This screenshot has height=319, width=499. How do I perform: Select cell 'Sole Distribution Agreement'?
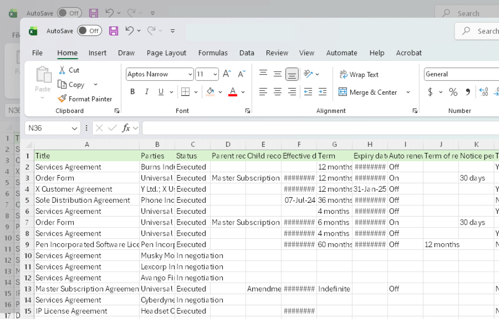point(87,200)
